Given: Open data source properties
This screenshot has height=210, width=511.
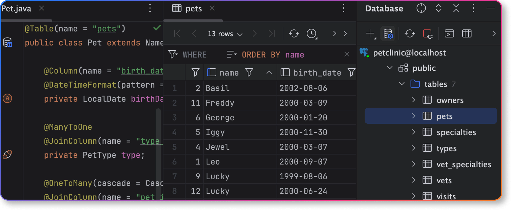Looking at the screenshot, I should click(388, 33).
